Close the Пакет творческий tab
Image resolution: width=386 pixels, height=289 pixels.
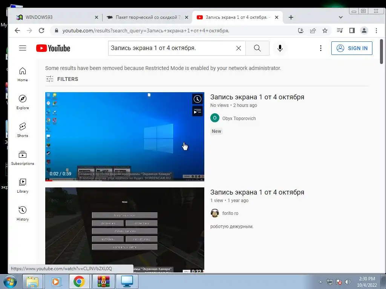pos(187,17)
